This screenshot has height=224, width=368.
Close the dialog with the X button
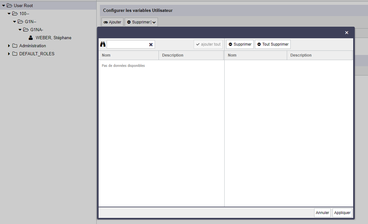pyautogui.click(x=347, y=32)
